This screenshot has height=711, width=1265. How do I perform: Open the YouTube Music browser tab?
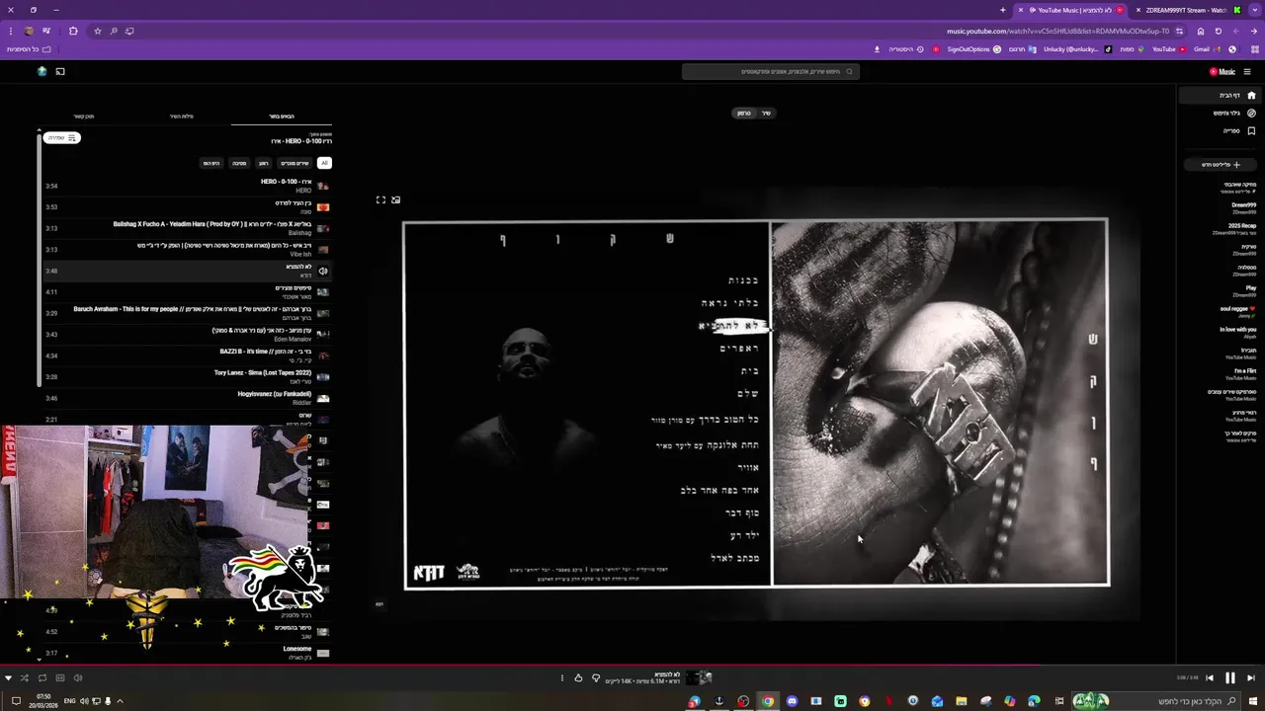1072,10
